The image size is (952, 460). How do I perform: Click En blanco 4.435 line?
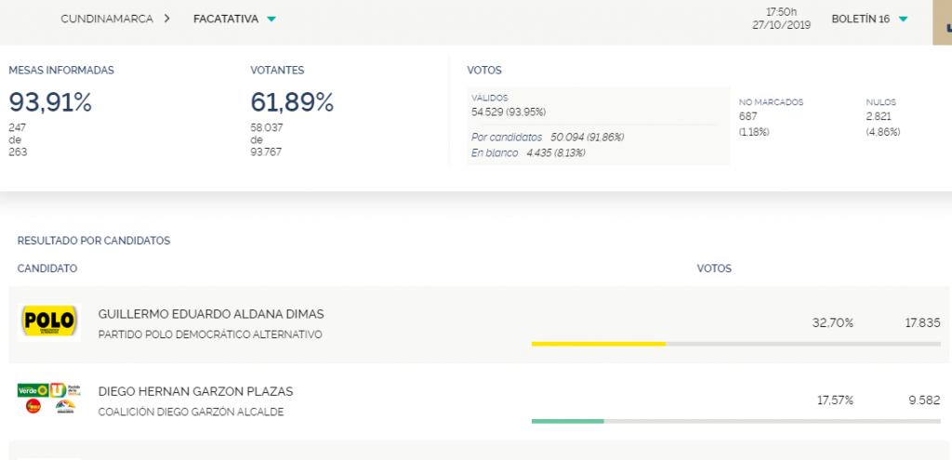(528, 153)
